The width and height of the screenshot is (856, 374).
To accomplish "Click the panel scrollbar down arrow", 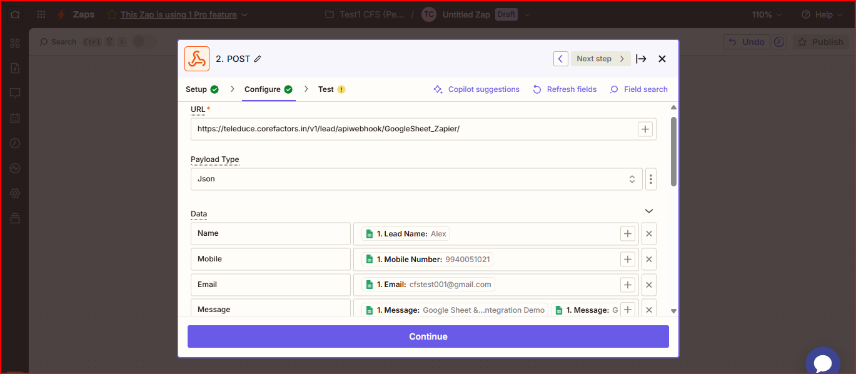I will point(673,310).
